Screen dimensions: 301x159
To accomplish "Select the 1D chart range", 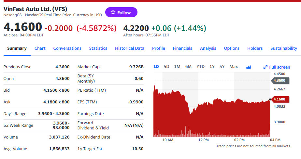I will 156,67.
